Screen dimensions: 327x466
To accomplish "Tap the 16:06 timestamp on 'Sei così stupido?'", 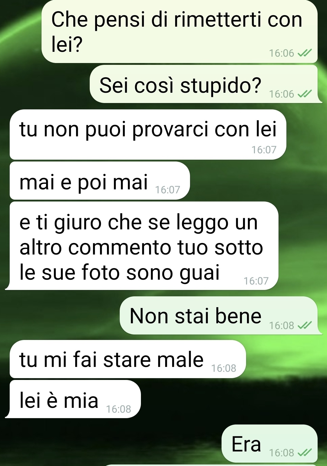I will [282, 94].
